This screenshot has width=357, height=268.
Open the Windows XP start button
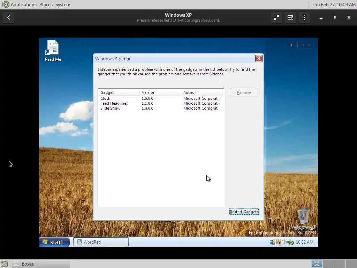pos(54,242)
